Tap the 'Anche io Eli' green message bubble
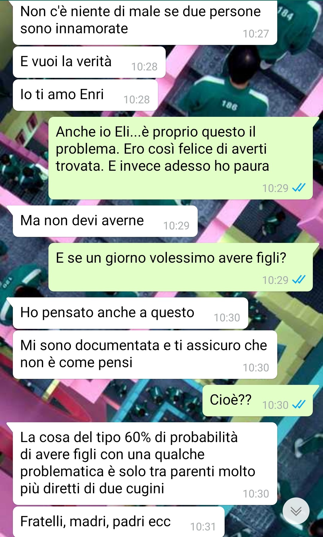The height and width of the screenshot is (537, 323). point(180,158)
